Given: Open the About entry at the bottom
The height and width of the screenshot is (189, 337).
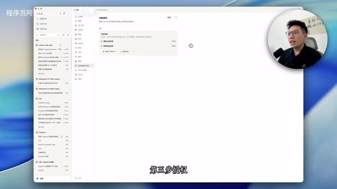Looking at the screenshot, I should (x=78, y=178).
